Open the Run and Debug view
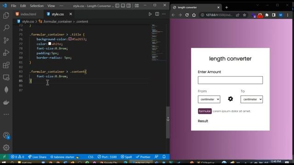Viewport: 294px width, 165px height. (6, 53)
